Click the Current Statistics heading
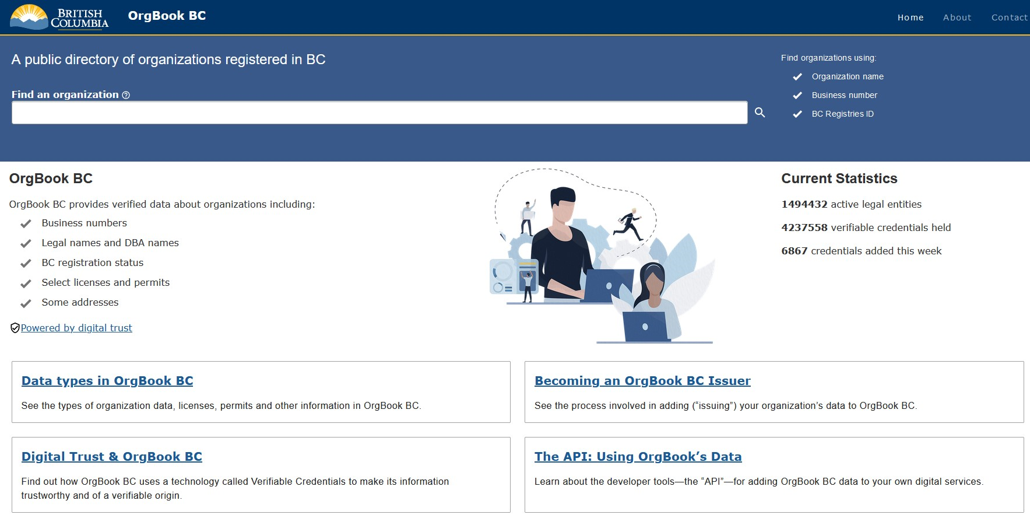Screen dimensions: 1030x518 click(839, 178)
